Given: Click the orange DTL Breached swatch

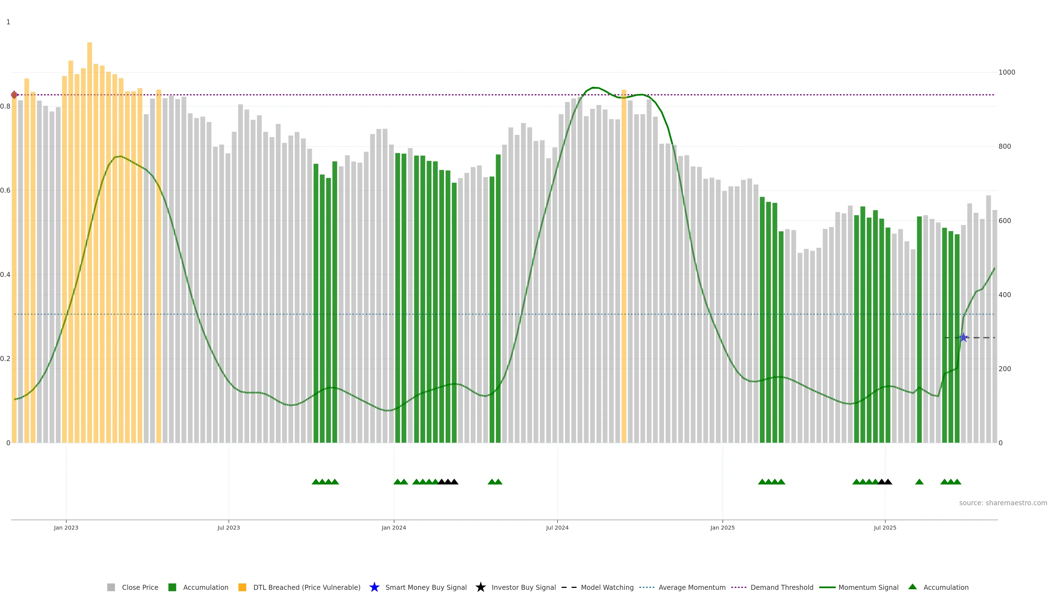Looking at the screenshot, I should (x=242, y=588).
